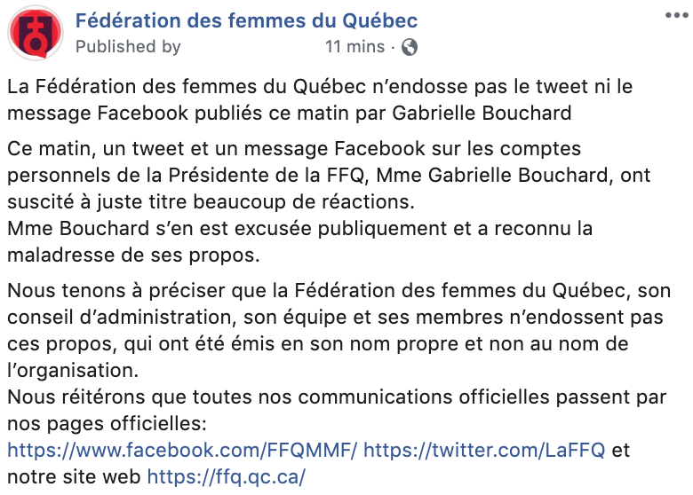Image resolution: width=693 pixels, height=495 pixels.
Task: Click the headline line beginning La Fédération des femmes
Action: pyautogui.click(x=320, y=86)
